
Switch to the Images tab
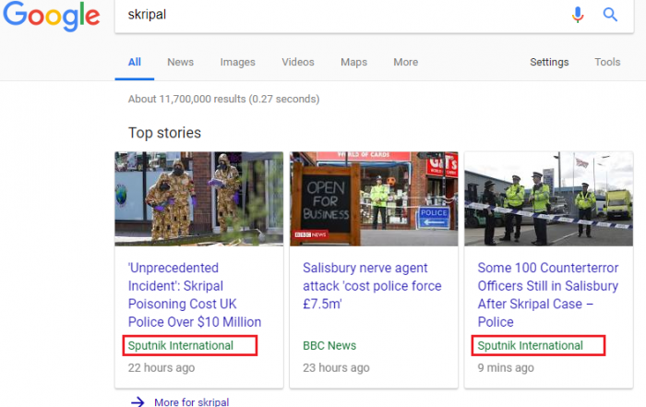pyautogui.click(x=238, y=62)
